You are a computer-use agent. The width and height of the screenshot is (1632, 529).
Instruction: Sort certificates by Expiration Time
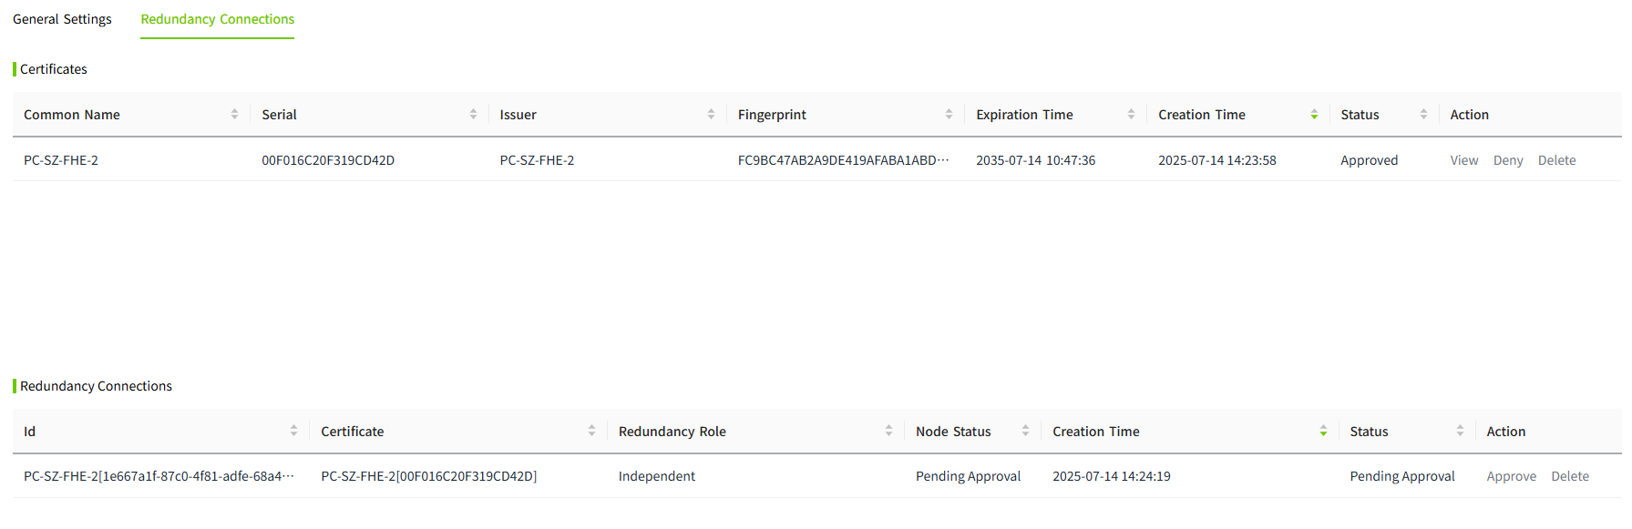pos(1131,115)
